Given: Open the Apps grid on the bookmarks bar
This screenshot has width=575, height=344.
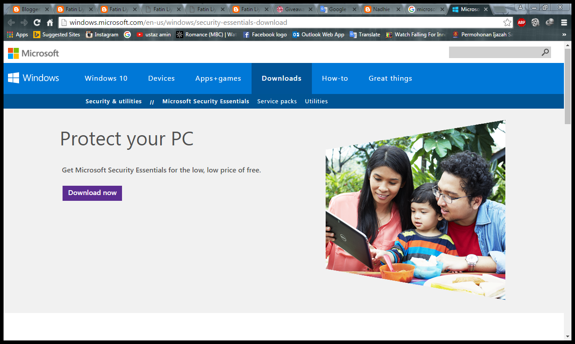Looking at the screenshot, I should [x=9, y=35].
